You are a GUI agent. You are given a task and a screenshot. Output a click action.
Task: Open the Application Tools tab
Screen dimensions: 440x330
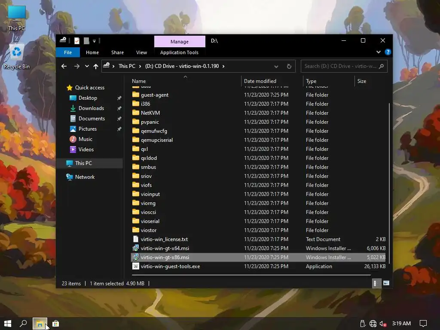pos(179,52)
